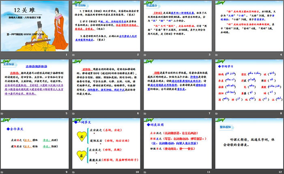Screen dimensions: 284x174
Task: Select slide 5 thumbnail on 古体诗和近体诗
Action: point(34,85)
